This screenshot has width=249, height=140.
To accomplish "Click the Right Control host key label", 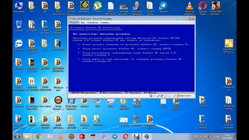I will point(185,96).
